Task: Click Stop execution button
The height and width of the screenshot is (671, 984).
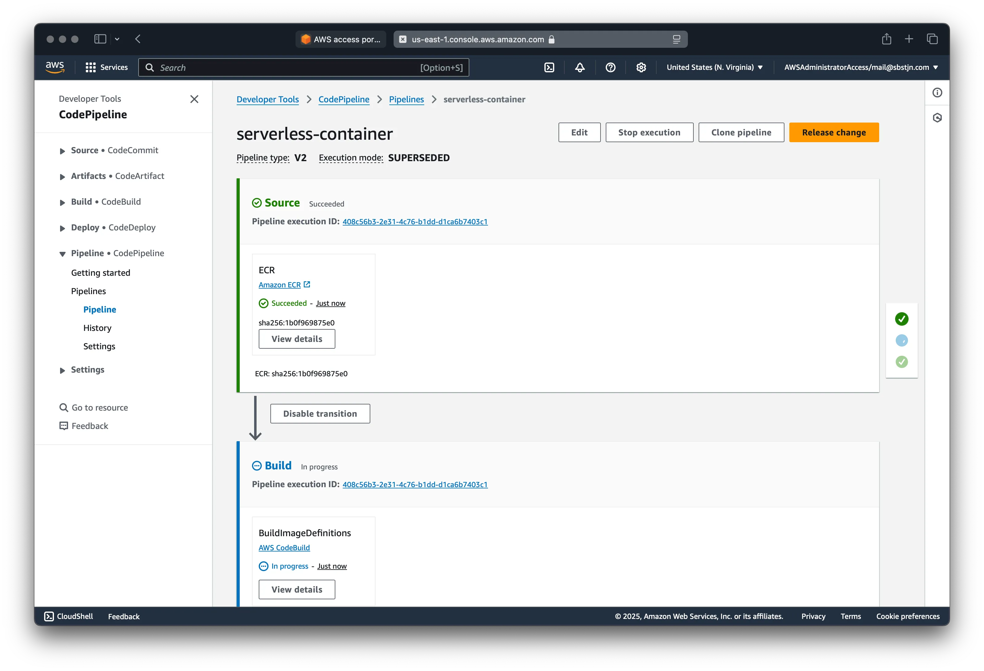Action: [649, 132]
